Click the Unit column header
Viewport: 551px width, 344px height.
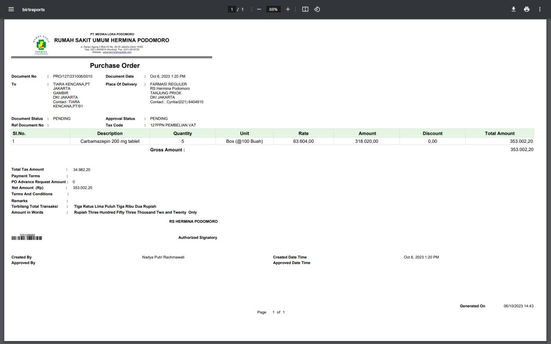pos(245,133)
